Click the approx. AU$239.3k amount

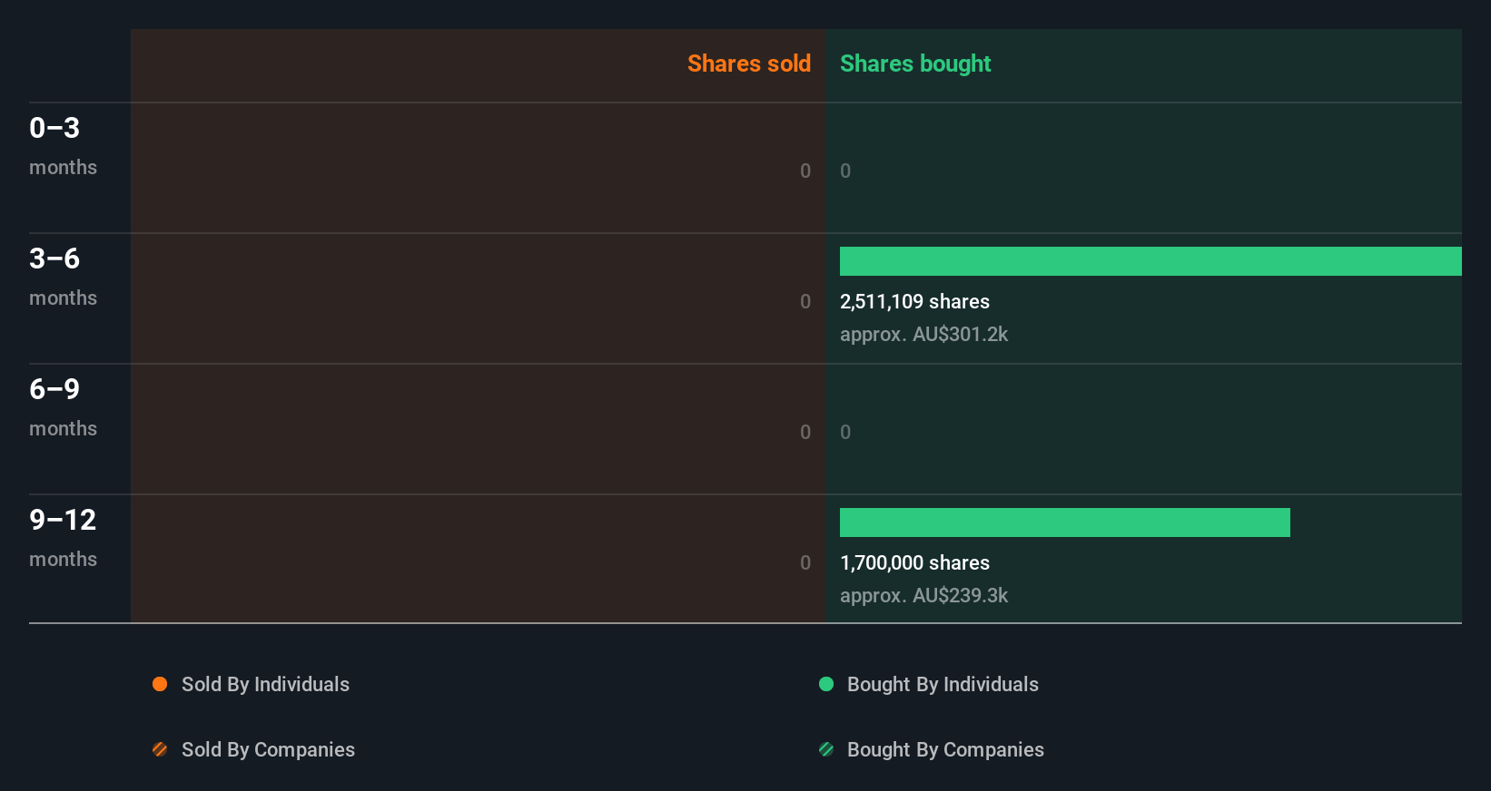[923, 595]
